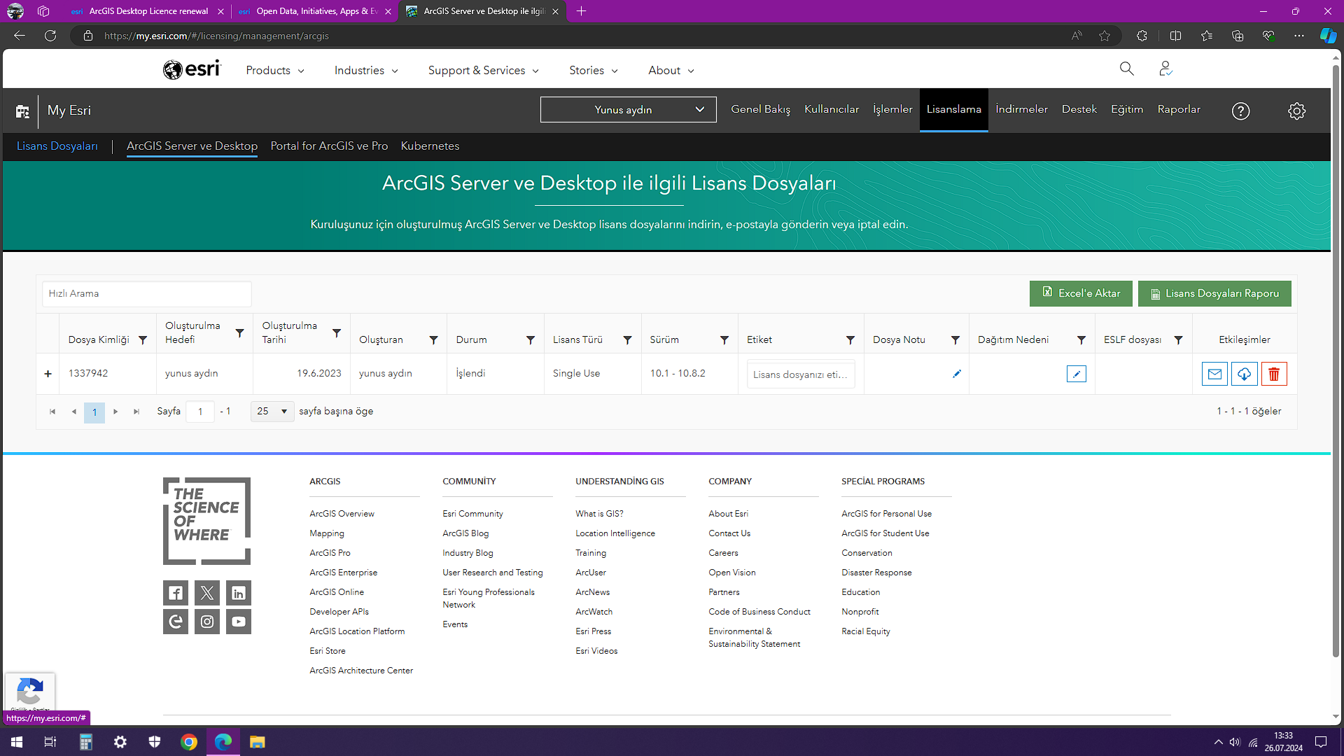This screenshot has width=1344, height=756.
Task: Open the ArcGIS Pro footer link
Action: (330, 552)
